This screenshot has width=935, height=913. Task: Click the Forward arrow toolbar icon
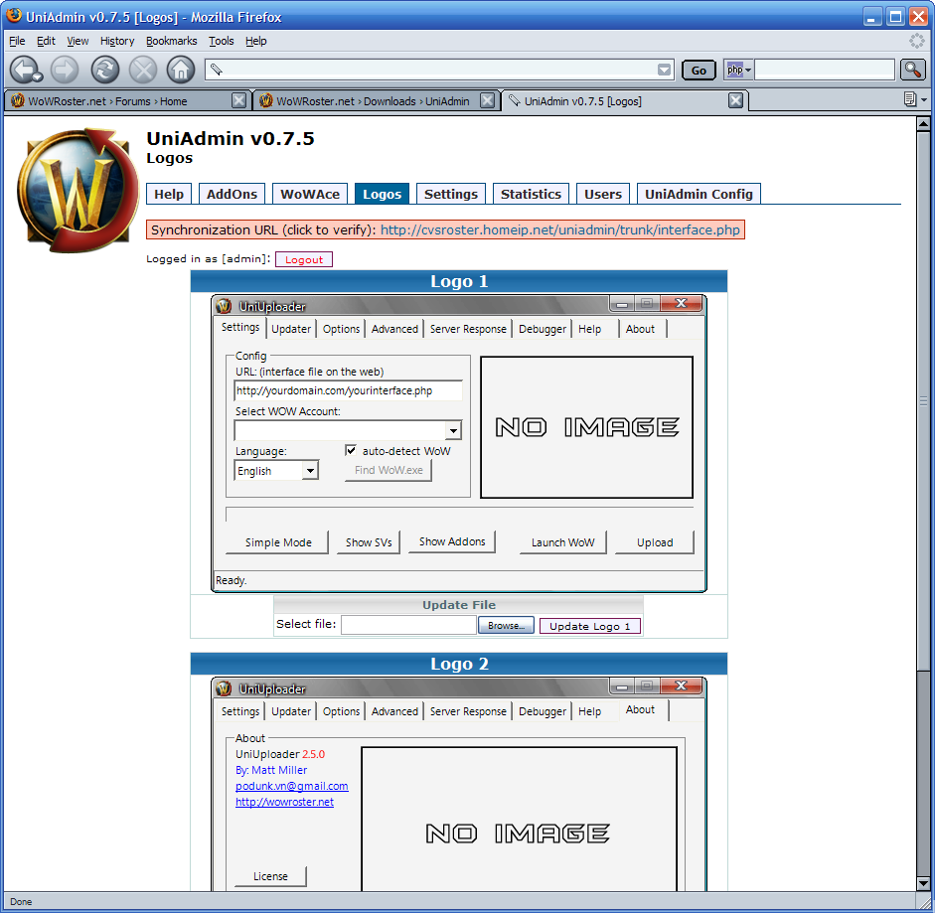coord(65,70)
